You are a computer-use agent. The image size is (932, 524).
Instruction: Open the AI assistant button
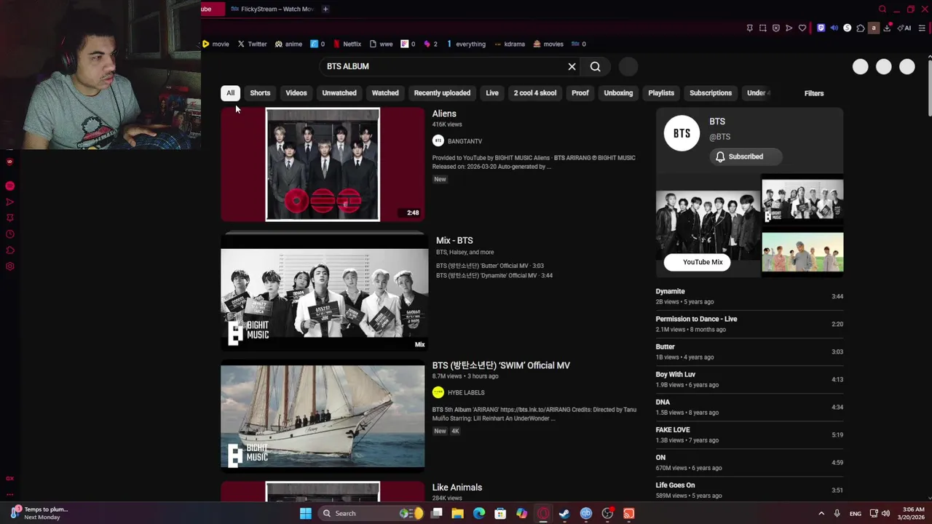coord(904,28)
